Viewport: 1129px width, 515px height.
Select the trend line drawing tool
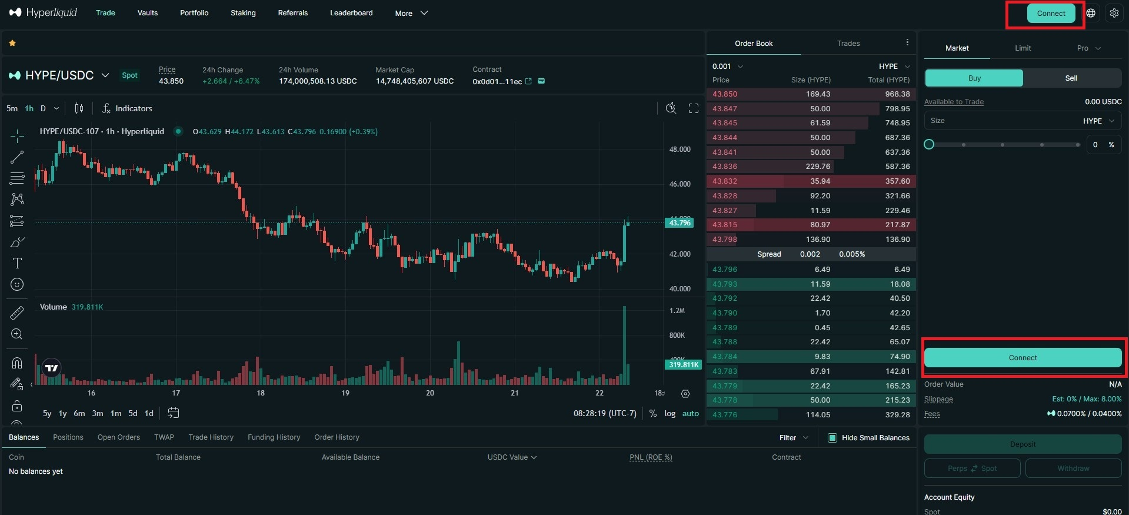17,157
